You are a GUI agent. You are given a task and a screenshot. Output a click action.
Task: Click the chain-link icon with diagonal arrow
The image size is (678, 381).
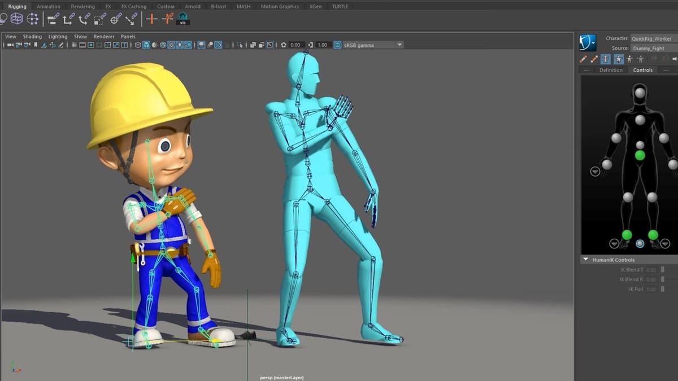(131, 19)
